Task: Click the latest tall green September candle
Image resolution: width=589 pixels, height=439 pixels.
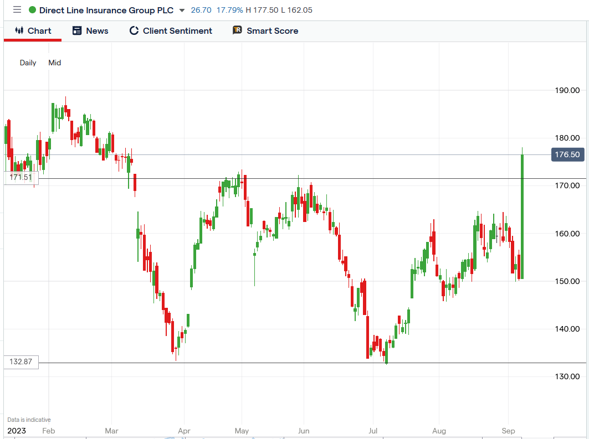Action: click(x=522, y=216)
